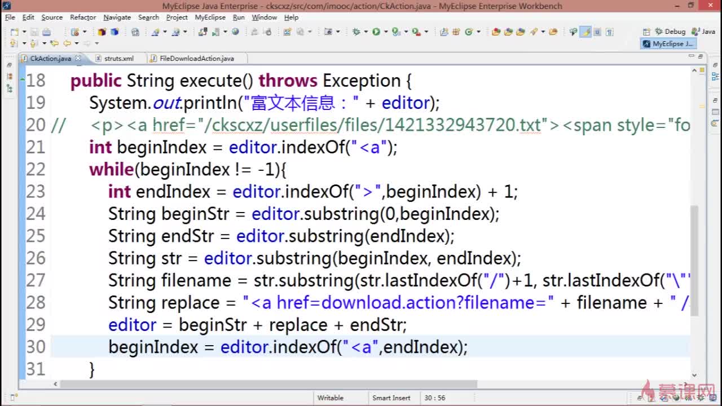The height and width of the screenshot is (406, 722).
Task: Click the Smart Insert status entry
Action: click(391, 398)
